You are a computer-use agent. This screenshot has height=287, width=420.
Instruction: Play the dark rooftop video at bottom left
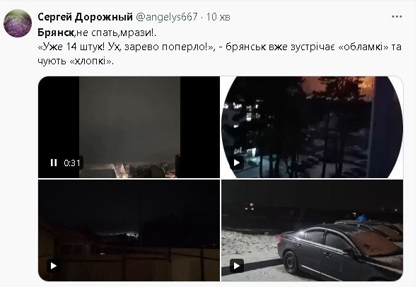tap(53, 266)
